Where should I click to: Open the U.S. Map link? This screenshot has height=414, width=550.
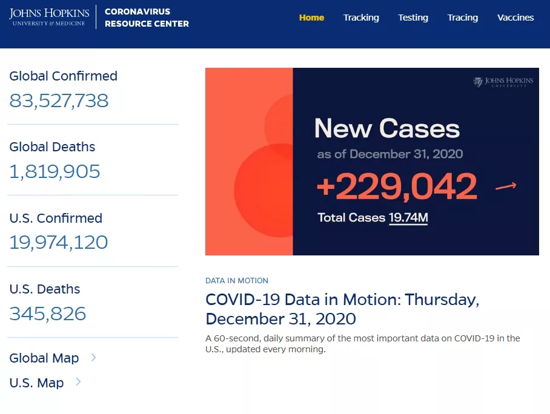click(x=36, y=383)
